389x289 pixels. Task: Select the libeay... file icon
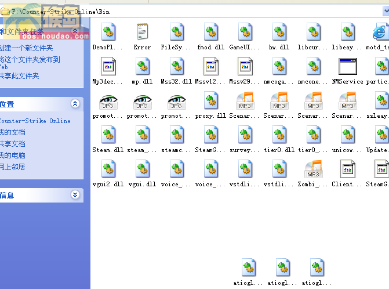point(348,32)
